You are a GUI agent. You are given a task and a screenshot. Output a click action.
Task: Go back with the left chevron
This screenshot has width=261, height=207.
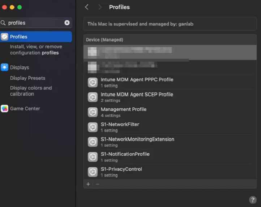(x=87, y=7)
